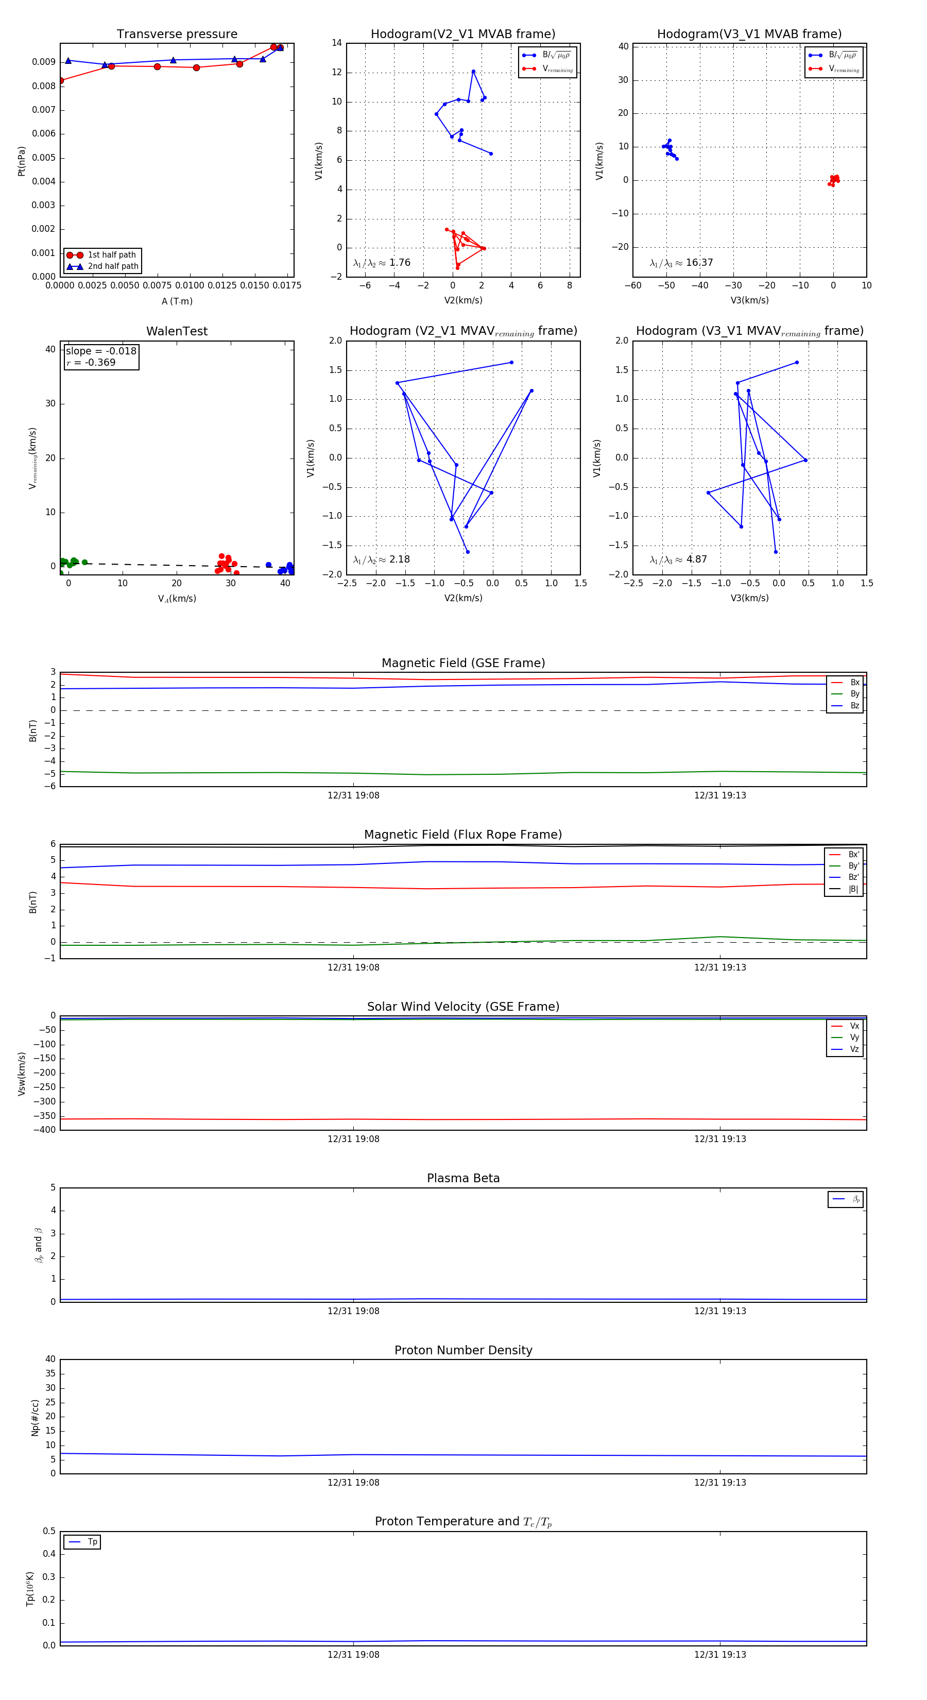The height and width of the screenshot is (1700, 927).
Task: Click 'B(nT)' axis label of the Flux Rope plot
Action: pyautogui.click(x=32, y=902)
